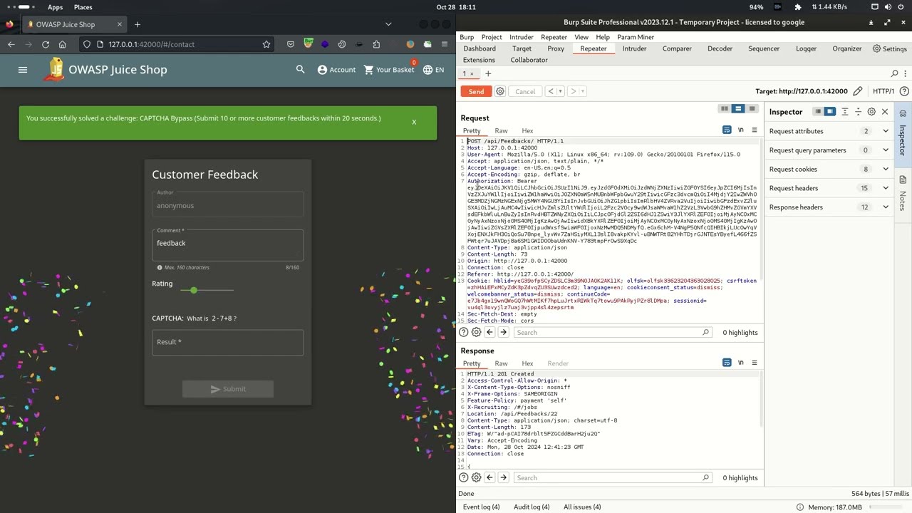Viewport: 912px width, 513px height.
Task: Click the Save to Pocket icon
Action: [x=291, y=44]
